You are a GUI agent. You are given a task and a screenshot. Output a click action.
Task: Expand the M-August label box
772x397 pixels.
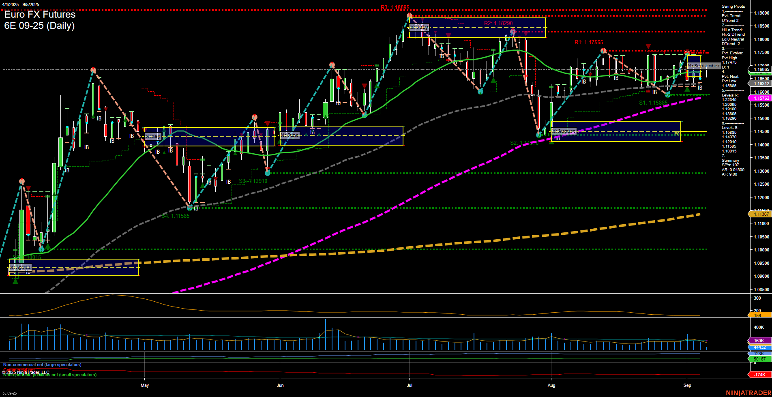coord(564,131)
